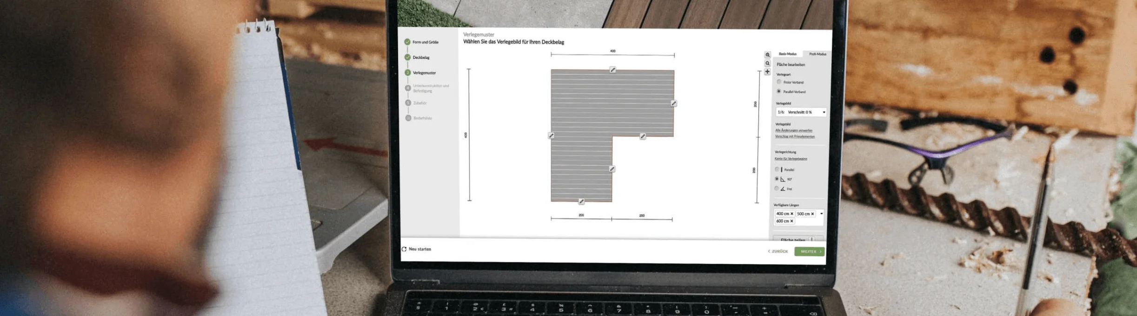The height and width of the screenshot is (316, 1137).
Task: Choose Parallel laying direction
Action: point(777,169)
